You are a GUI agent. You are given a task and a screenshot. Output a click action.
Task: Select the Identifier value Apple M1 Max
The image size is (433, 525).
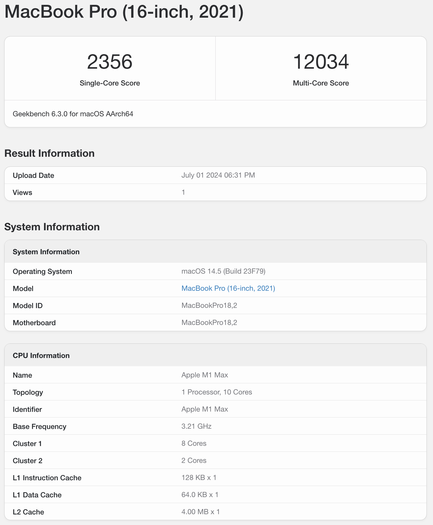point(205,409)
